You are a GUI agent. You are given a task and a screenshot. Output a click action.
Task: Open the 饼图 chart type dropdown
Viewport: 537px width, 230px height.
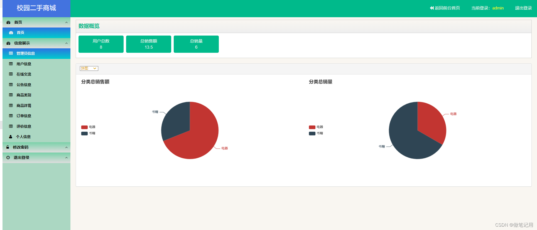pos(89,68)
